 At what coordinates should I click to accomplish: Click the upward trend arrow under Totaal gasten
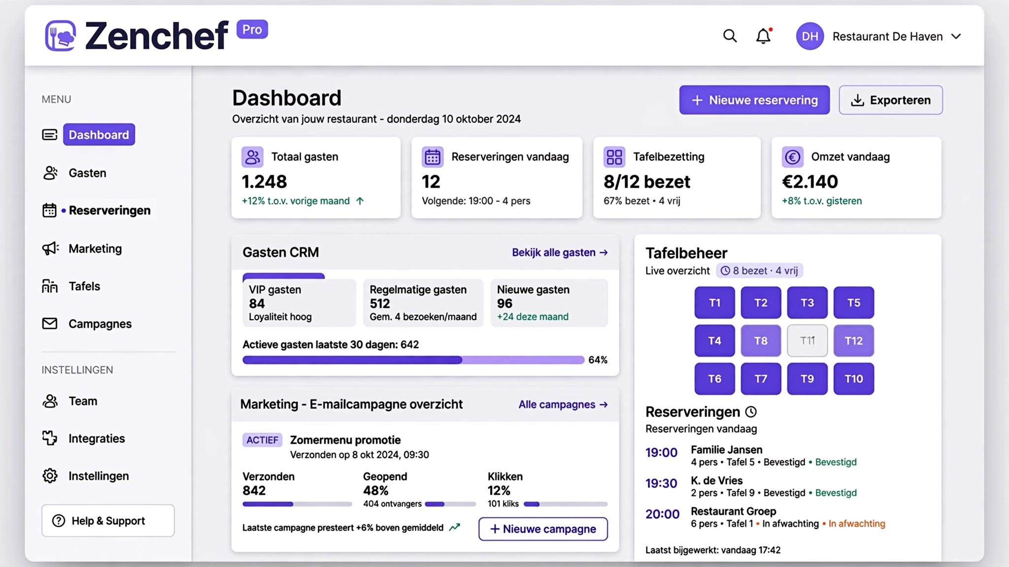360,201
